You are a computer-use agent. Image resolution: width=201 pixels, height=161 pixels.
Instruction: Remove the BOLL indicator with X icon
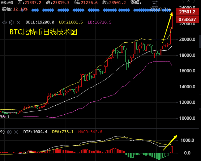tap(18, 22)
